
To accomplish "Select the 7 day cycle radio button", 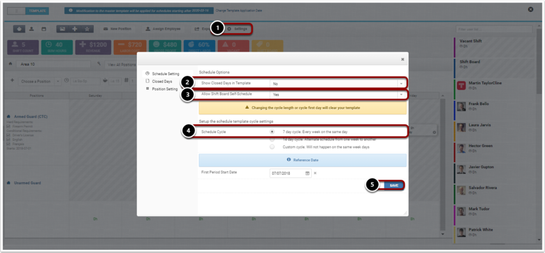I will click(x=272, y=132).
